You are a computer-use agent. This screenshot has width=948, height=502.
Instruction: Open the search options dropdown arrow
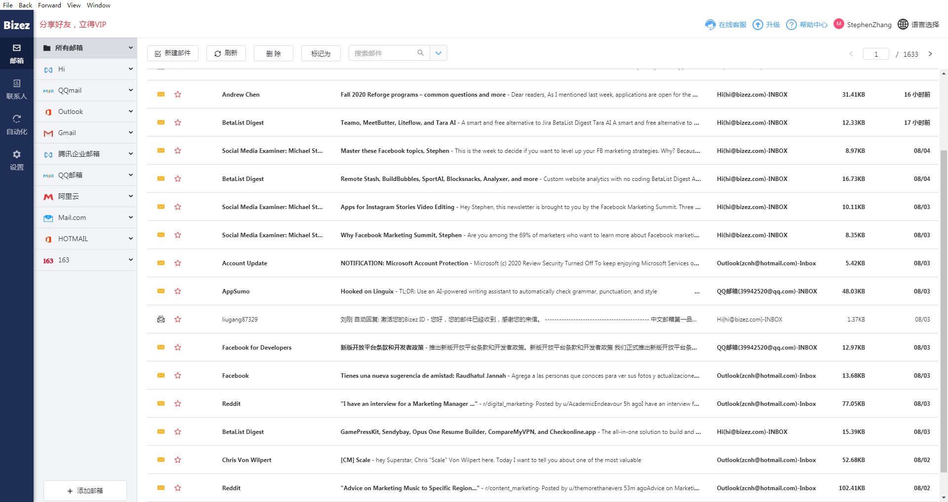coord(438,53)
